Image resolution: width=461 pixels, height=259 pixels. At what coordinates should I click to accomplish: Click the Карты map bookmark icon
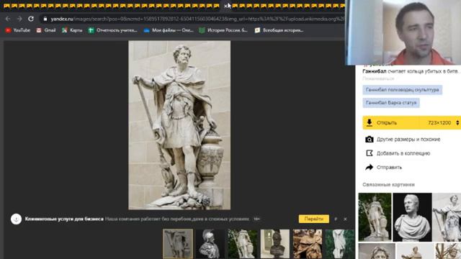[x=64, y=30]
